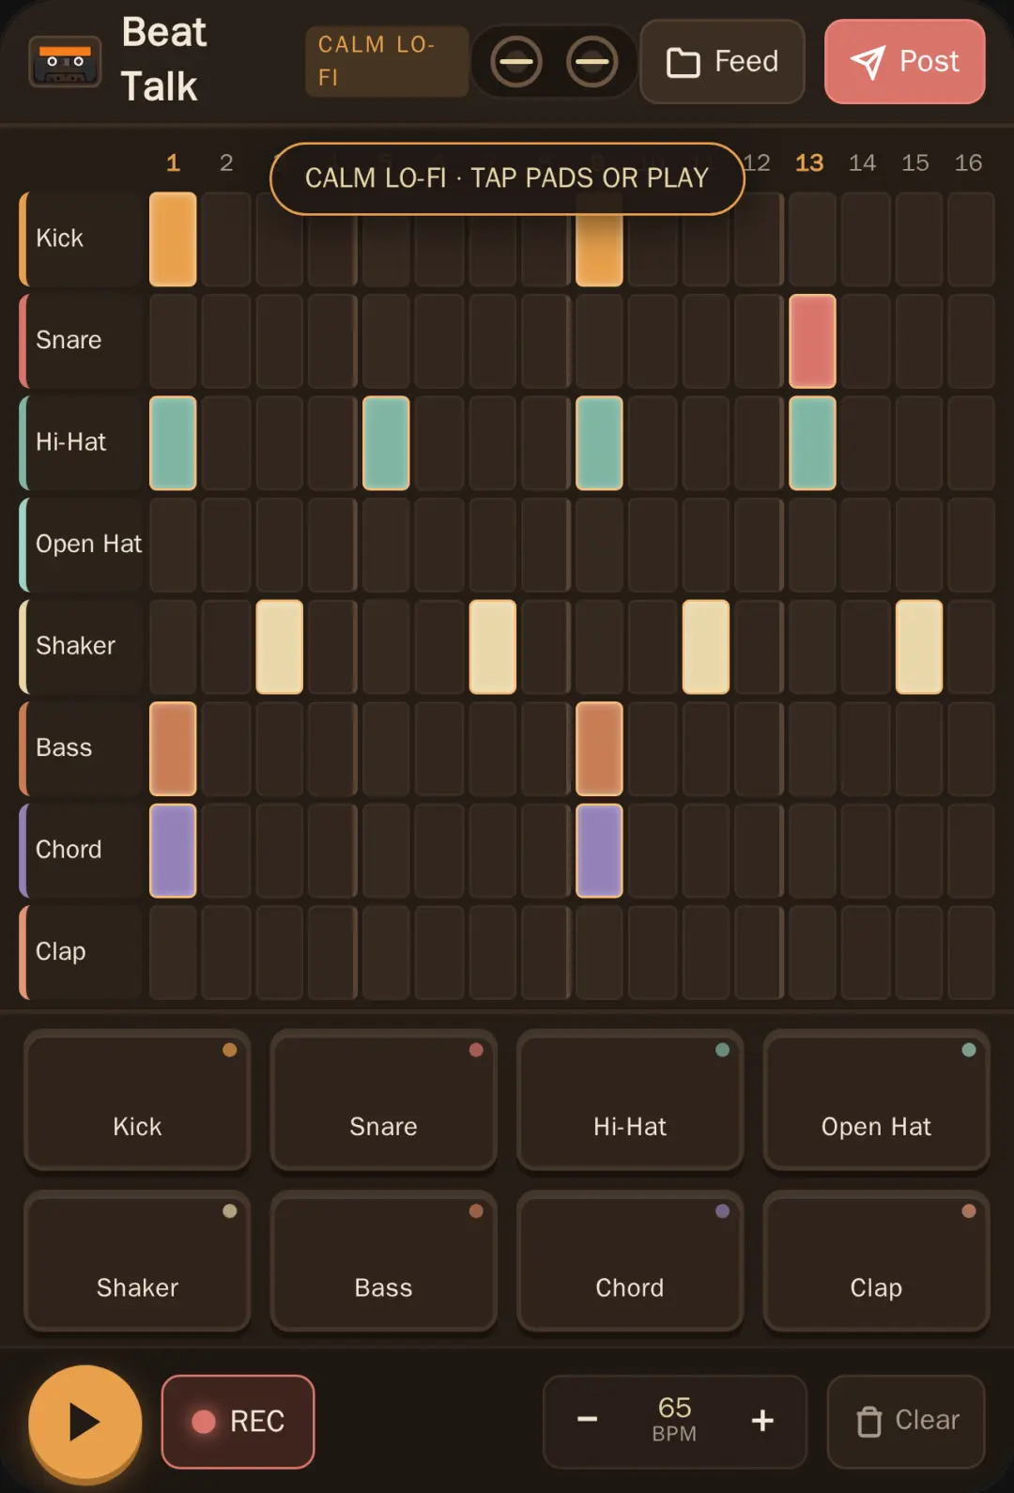Toggle off Kick step 1
Screen dimensions: 1014x1493
tap(173, 239)
